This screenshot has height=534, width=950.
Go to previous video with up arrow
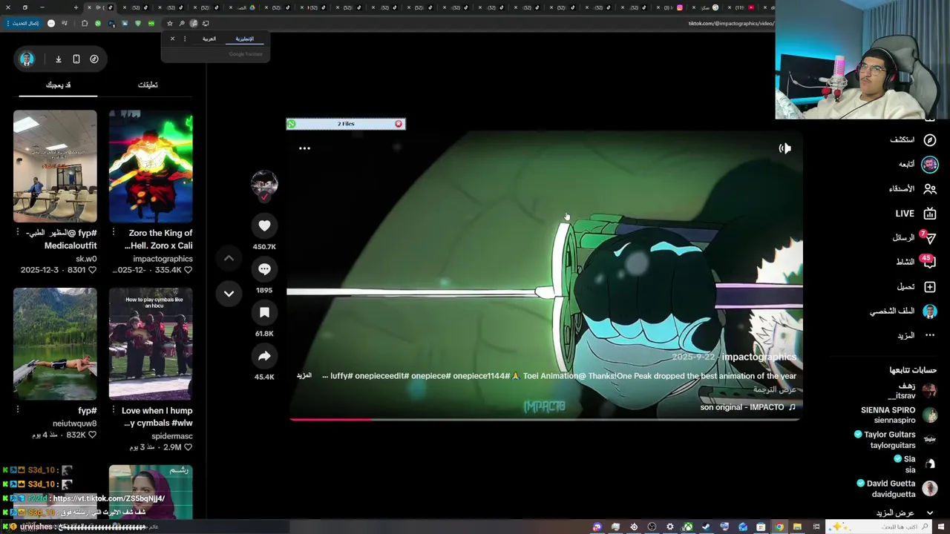pyautogui.click(x=229, y=258)
